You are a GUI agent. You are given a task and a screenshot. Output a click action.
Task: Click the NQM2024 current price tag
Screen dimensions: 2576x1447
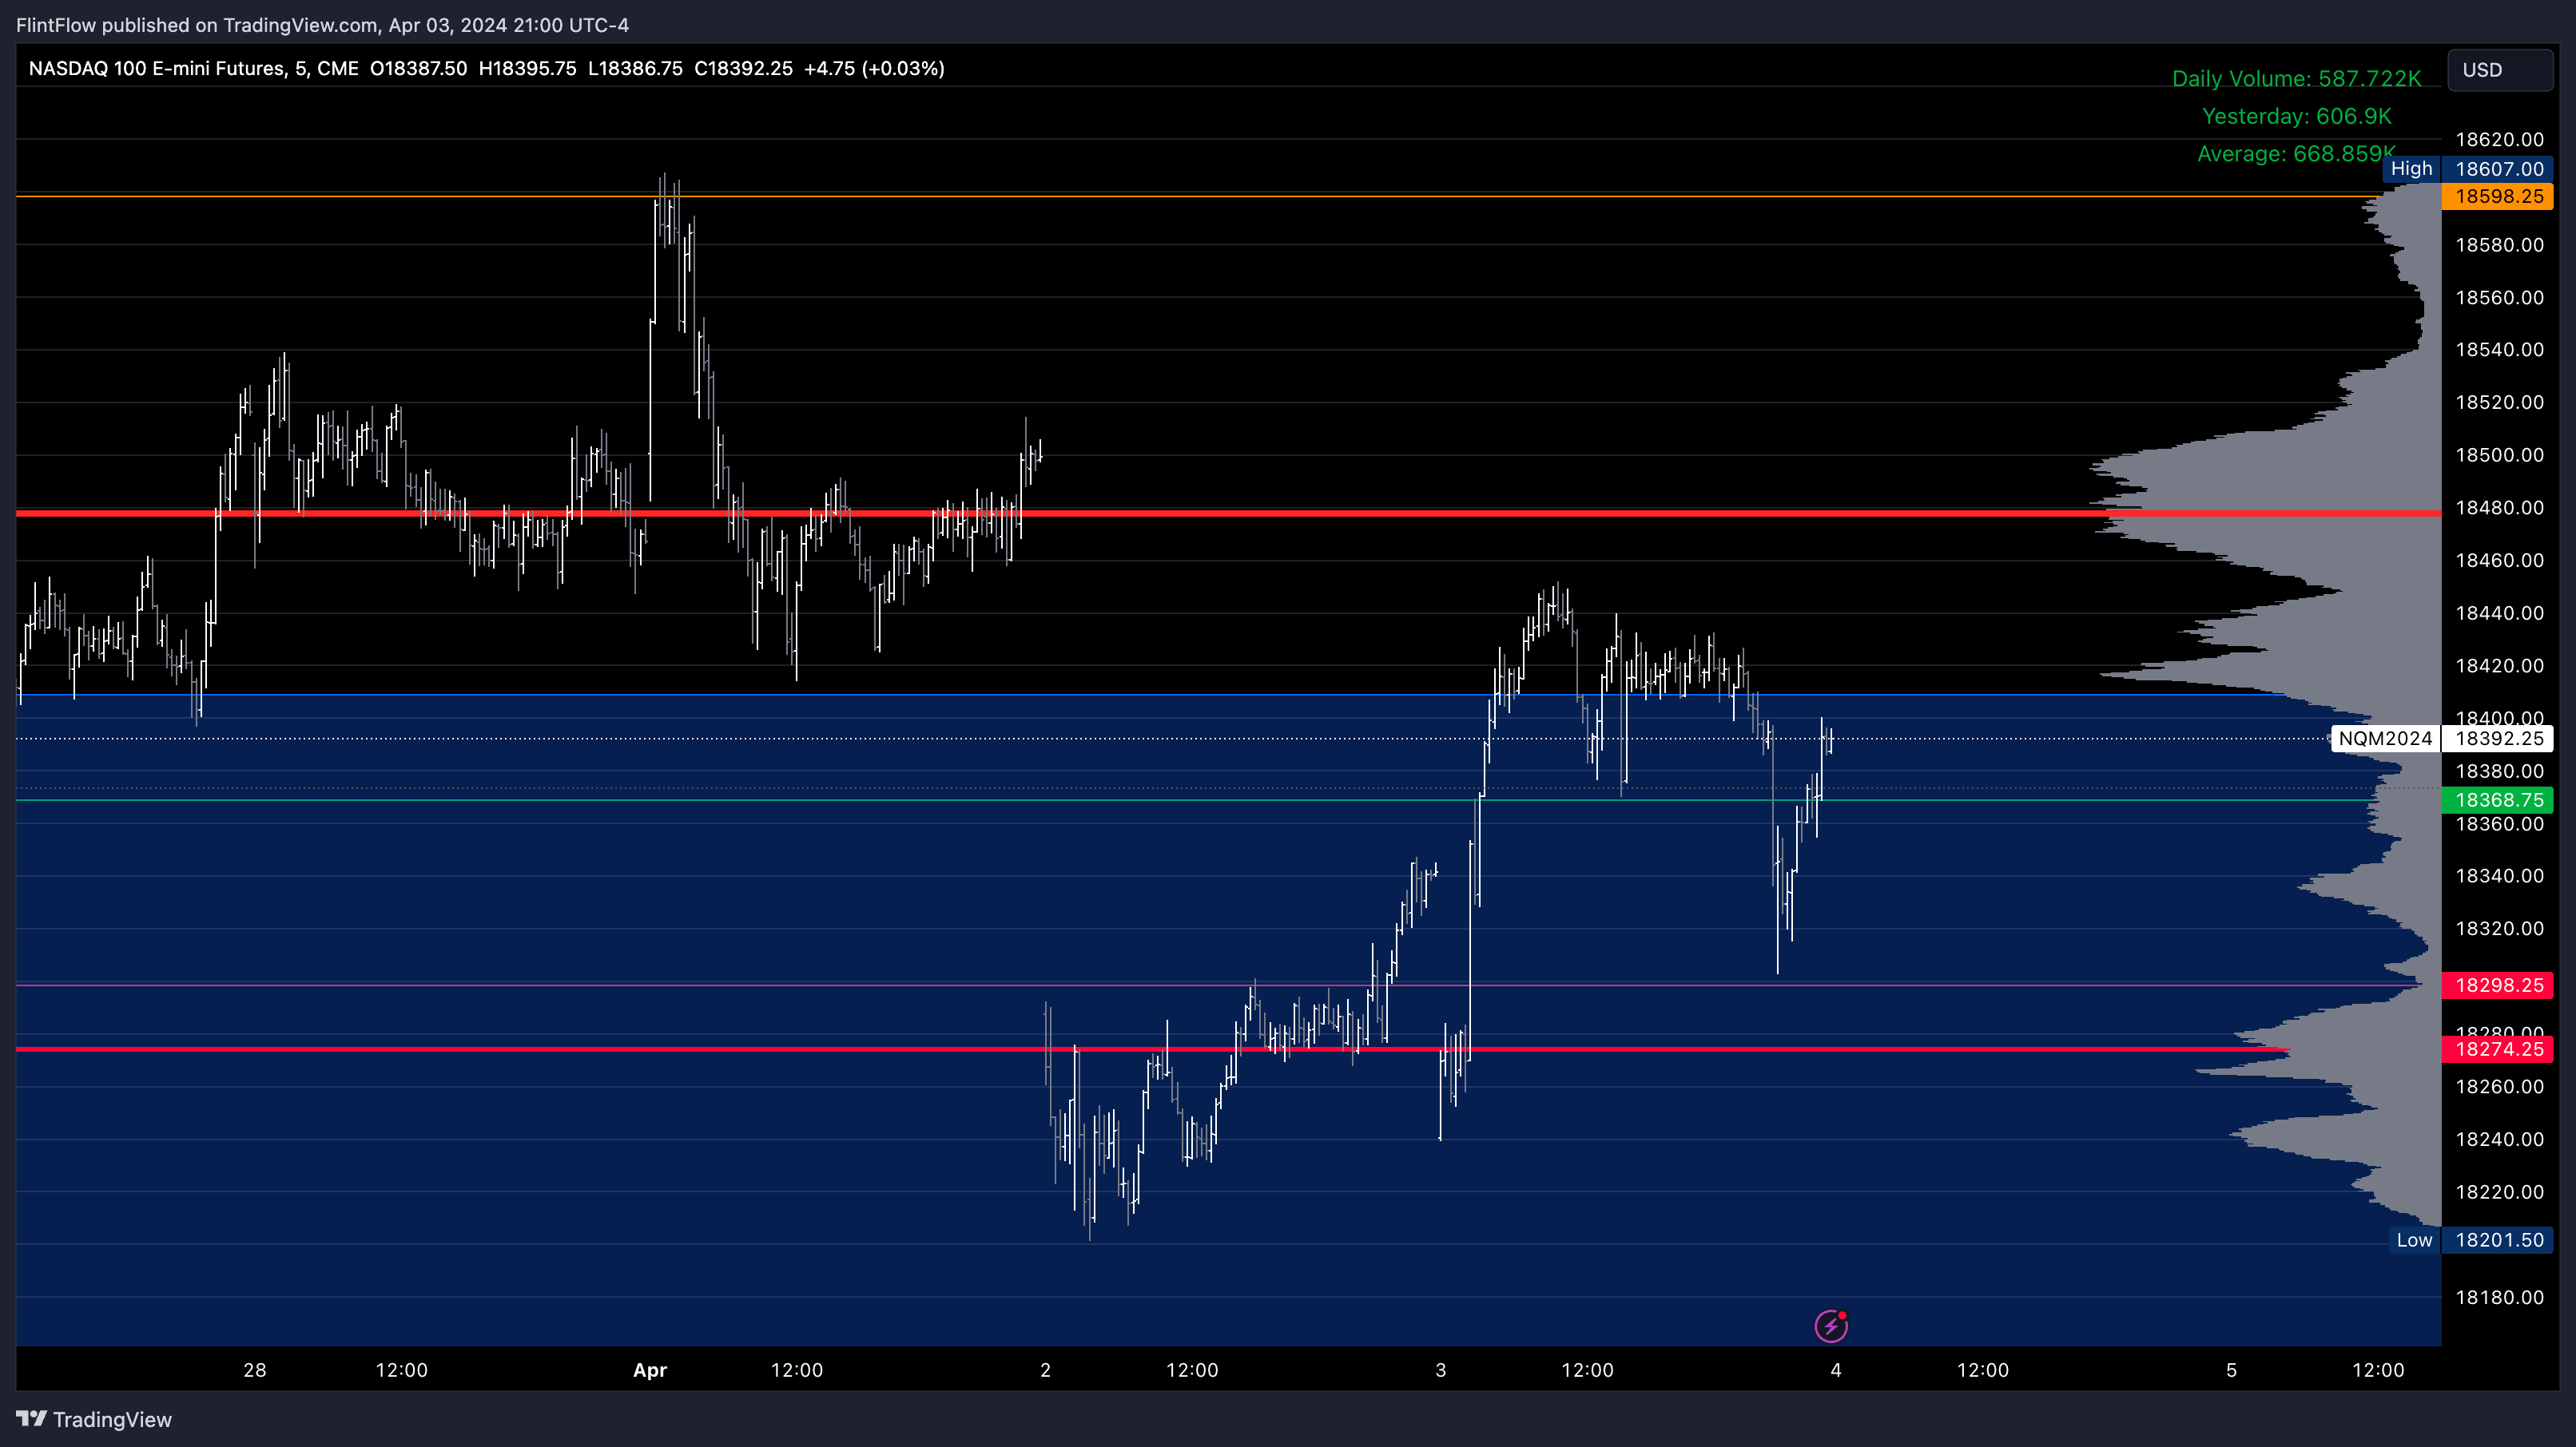pyautogui.click(x=2385, y=739)
